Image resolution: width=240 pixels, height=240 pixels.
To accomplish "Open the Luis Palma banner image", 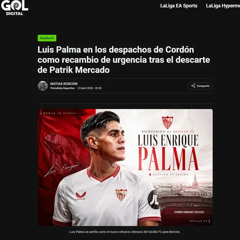I will pos(125,167).
